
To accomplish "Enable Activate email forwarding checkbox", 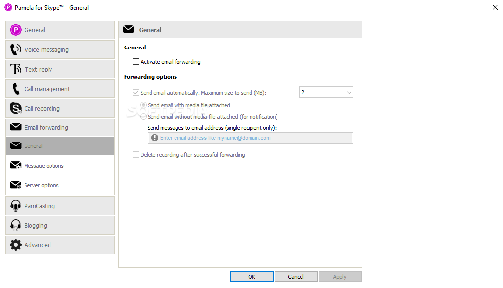I will coord(136,62).
